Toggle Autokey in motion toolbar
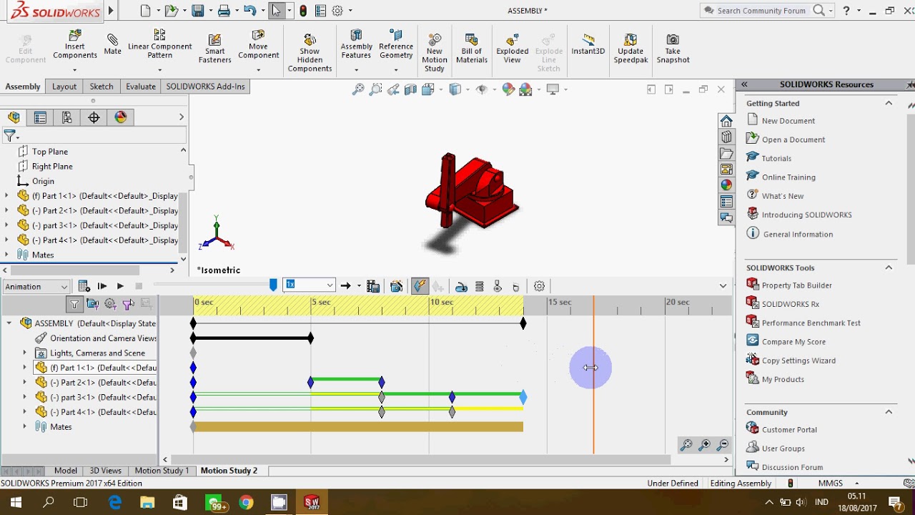Viewport: 915px width, 515px height. [x=420, y=286]
